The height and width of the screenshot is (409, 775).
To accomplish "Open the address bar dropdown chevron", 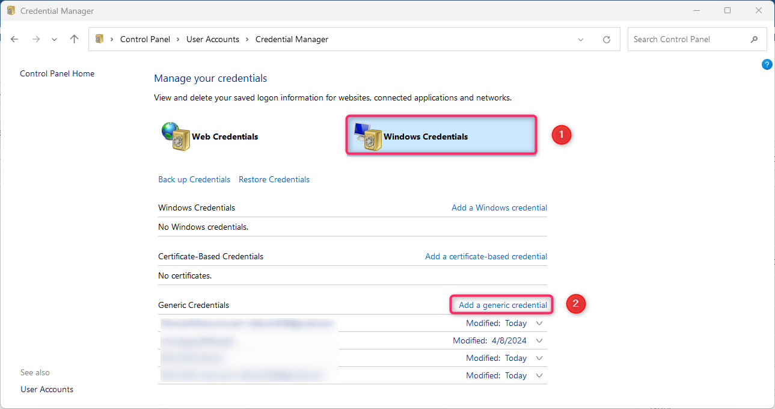I will 580,39.
